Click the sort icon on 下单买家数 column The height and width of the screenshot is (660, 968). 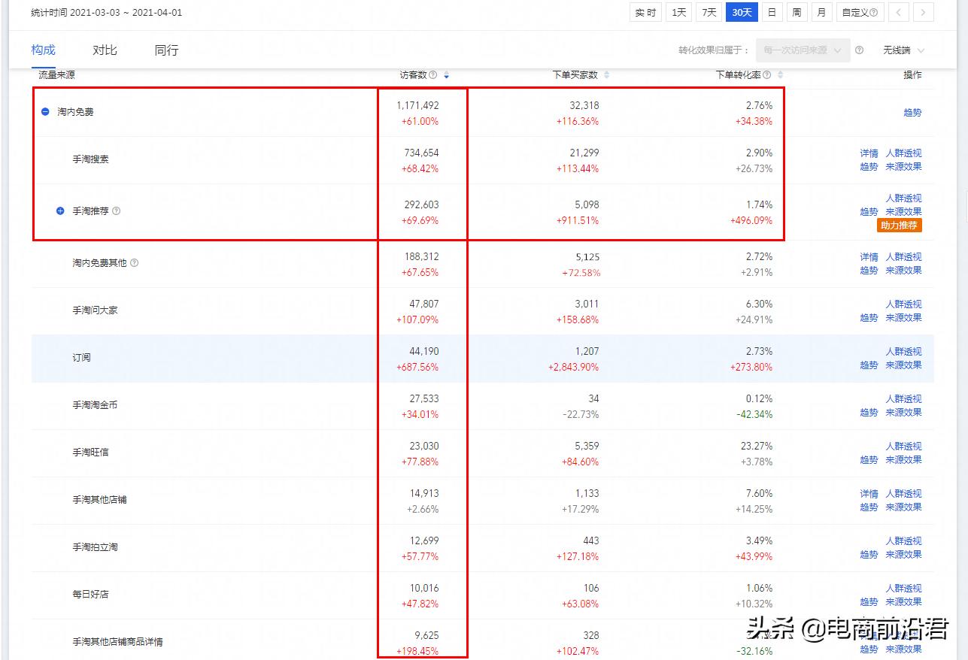click(x=608, y=75)
